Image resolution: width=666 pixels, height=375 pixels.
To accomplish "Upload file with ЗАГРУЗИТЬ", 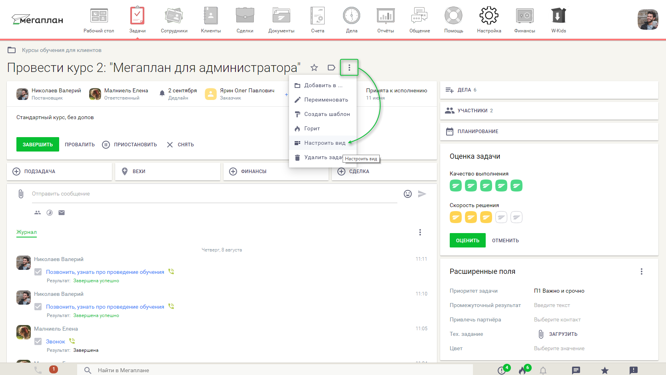I will pos(558,334).
